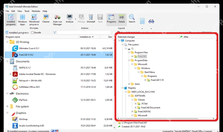Select the WinSnap program icon

15,119
